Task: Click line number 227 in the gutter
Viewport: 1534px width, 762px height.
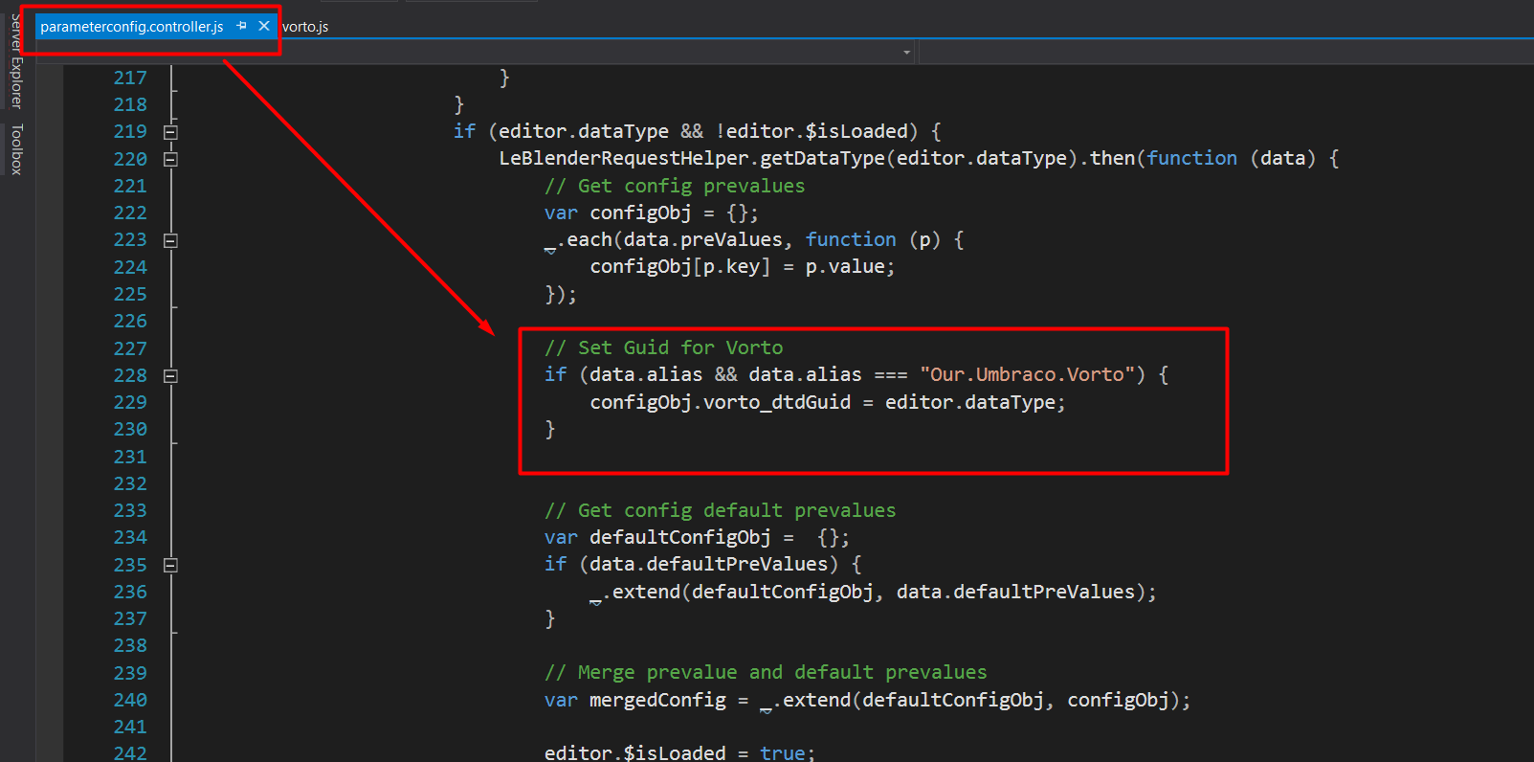Action: (x=130, y=348)
